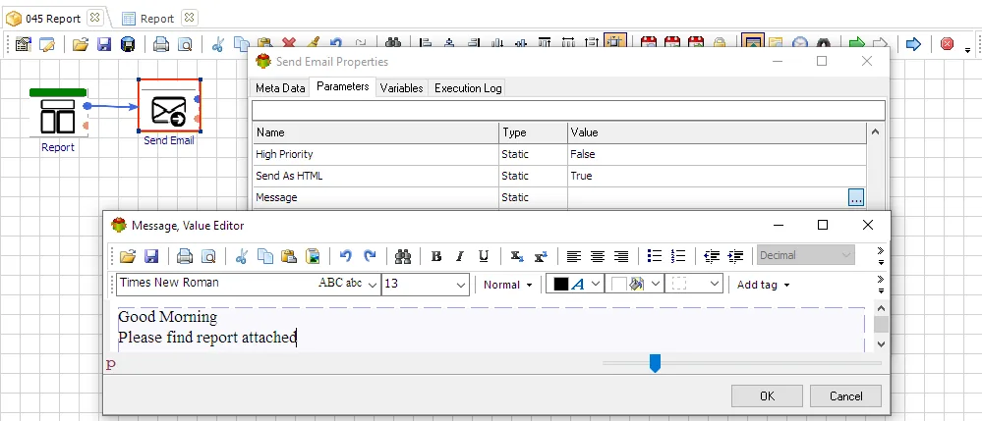This screenshot has width=982, height=421.
Task: Click the High Priority False value cell
Action: click(x=717, y=154)
